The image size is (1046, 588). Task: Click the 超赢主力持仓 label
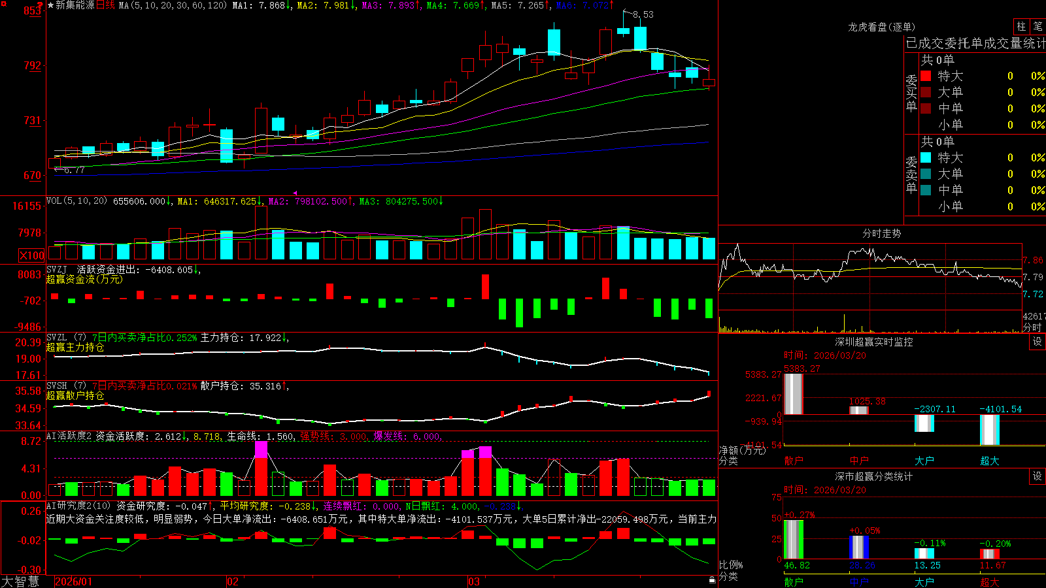(75, 347)
